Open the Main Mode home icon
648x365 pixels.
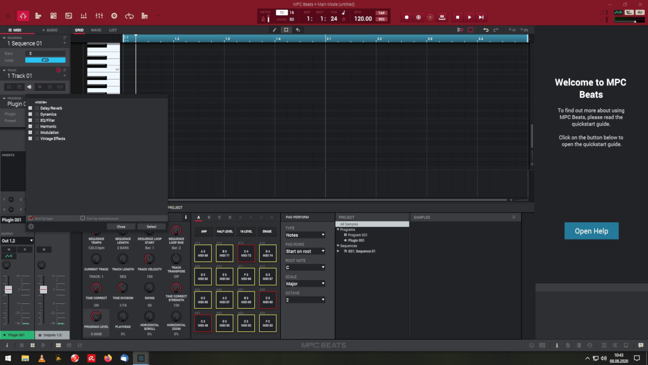(x=23, y=16)
